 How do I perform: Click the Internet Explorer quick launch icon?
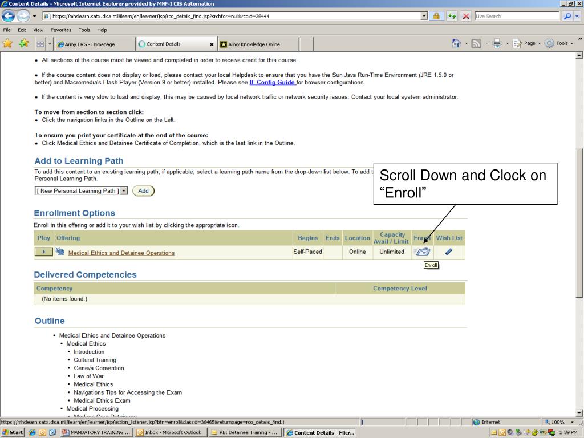pos(33,432)
